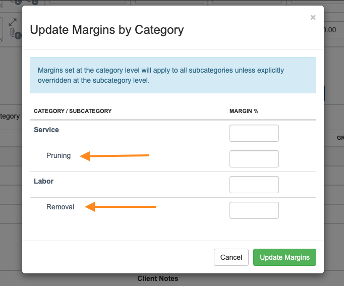344x286 pixels.
Task: Click the blue info banner text
Action: pyautogui.click(x=161, y=75)
